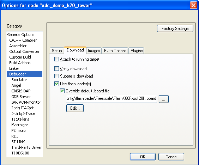
Task: Open the Plugins tab
Action: 137,51
